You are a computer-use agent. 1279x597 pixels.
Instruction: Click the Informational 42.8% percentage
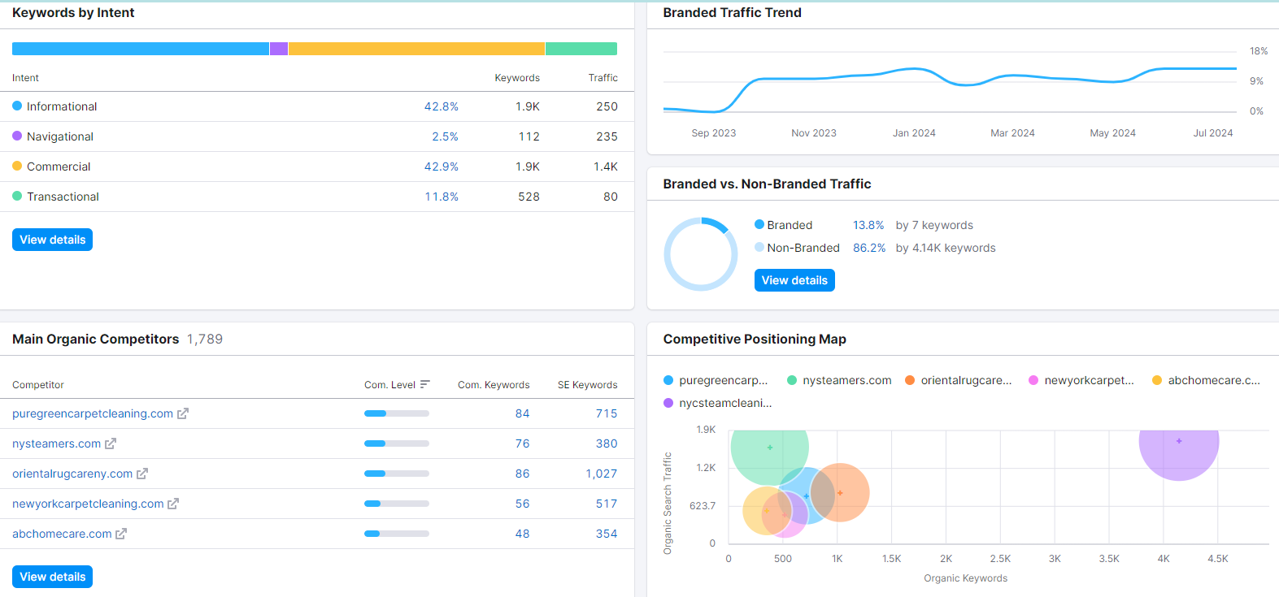coord(442,106)
